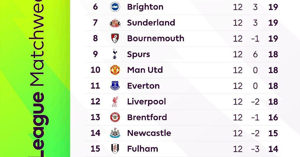This screenshot has width=300, height=157.
Task: Open the Man Utd club badge
Action: point(115,70)
